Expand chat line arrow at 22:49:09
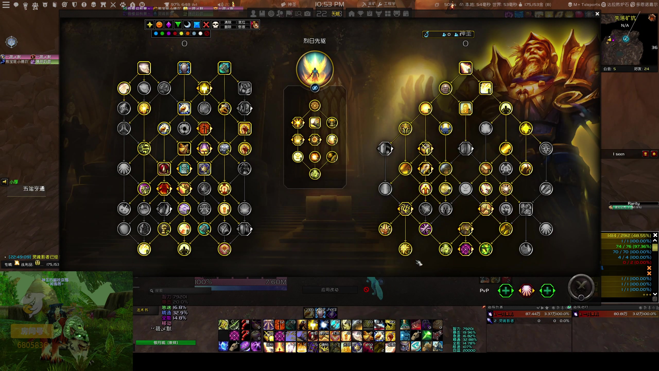 point(5,257)
